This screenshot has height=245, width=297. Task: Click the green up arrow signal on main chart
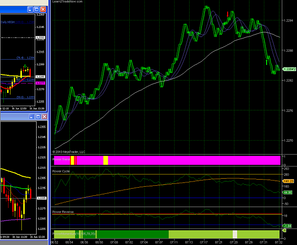[267, 62]
